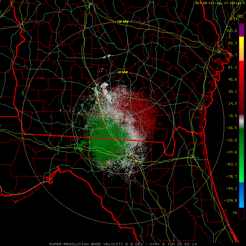Click the Super-Resolution Base Velocity caption text
The height and width of the screenshot is (246, 246).
point(123,244)
